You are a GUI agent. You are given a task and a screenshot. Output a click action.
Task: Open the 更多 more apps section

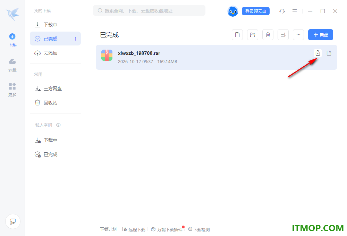[x=12, y=90]
